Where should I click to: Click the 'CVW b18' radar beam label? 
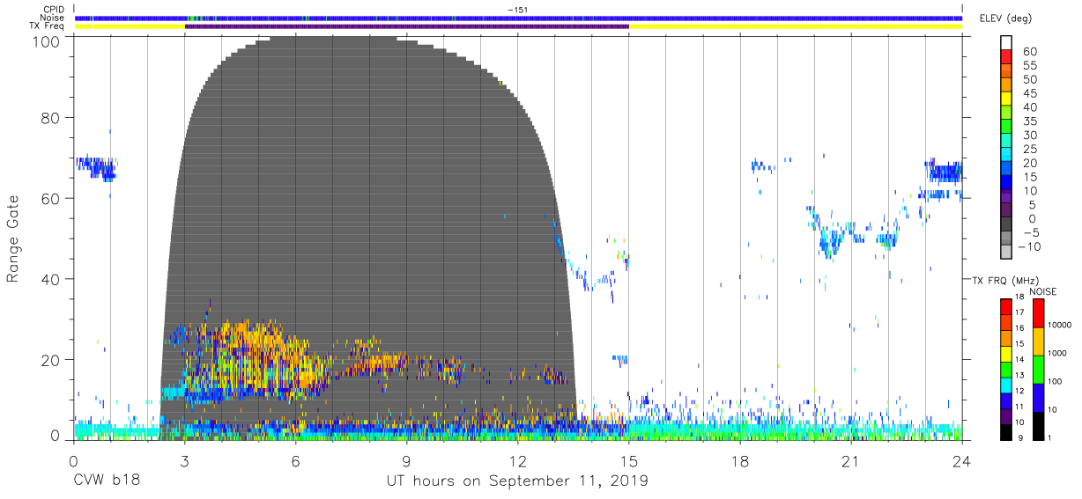(107, 481)
